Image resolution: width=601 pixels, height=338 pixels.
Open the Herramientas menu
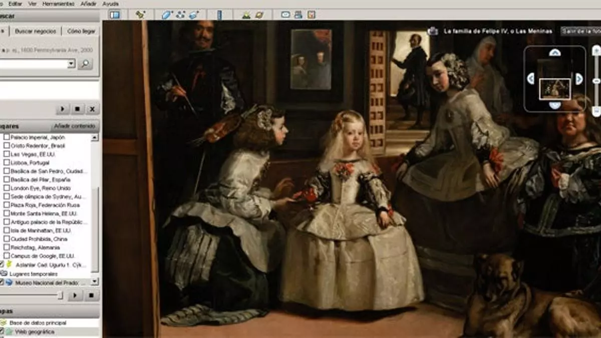coord(58,4)
